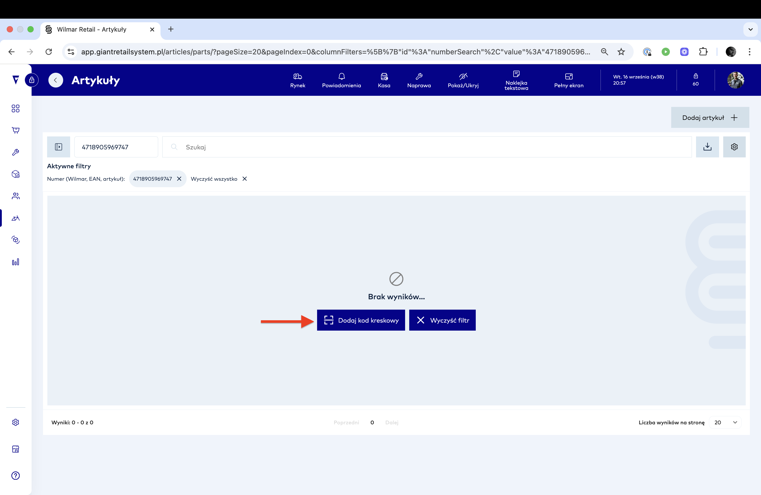Toggle Pokaż/Ukryj visibility in header

[463, 80]
